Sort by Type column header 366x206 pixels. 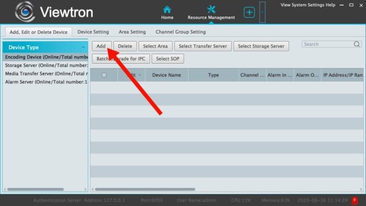[213, 75]
